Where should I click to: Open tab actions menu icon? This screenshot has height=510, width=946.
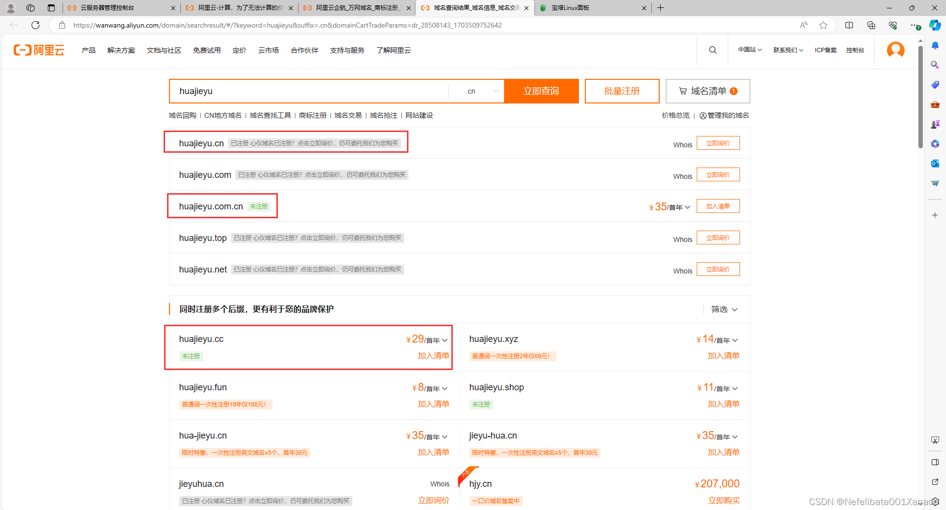[x=51, y=8]
